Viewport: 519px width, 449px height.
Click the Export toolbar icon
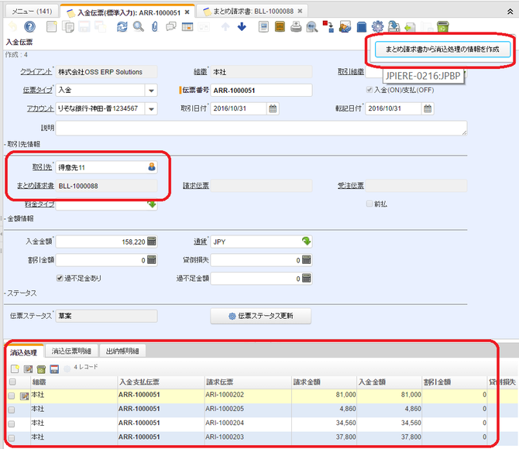tap(394, 27)
